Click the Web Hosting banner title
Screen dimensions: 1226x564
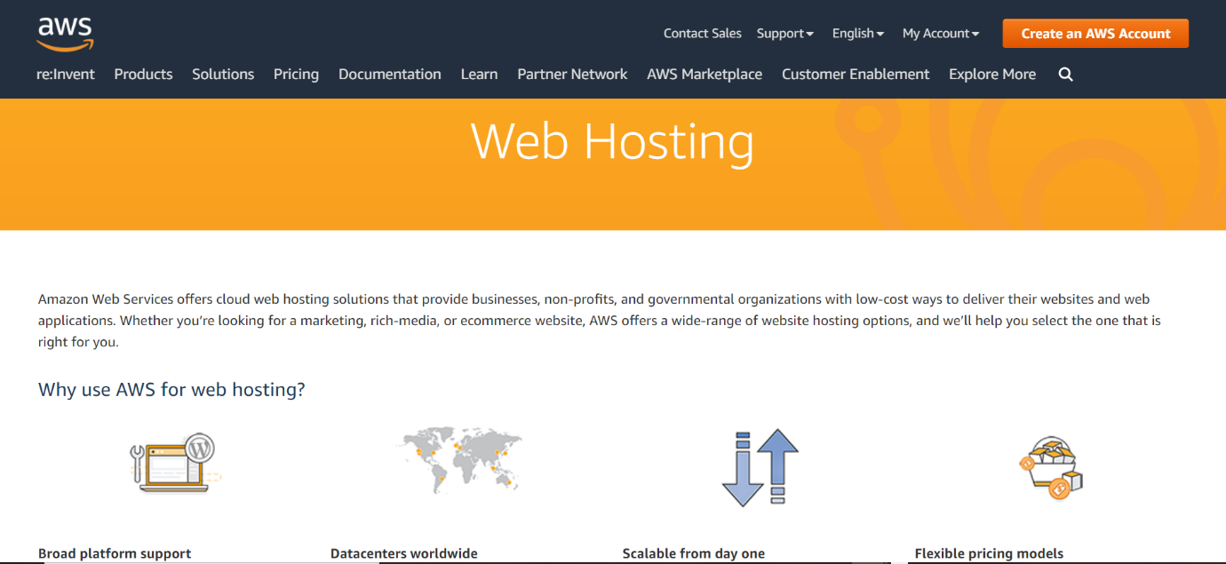[612, 141]
